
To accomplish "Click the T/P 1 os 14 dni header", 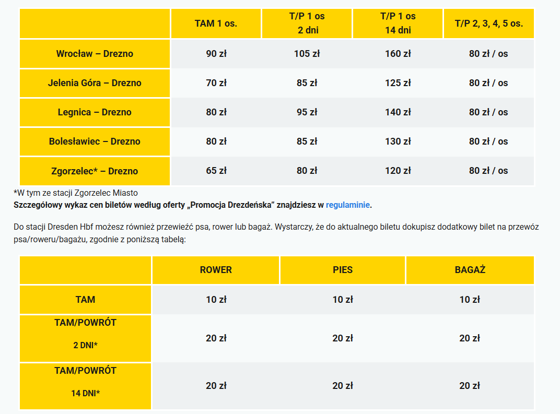I will 398,23.
